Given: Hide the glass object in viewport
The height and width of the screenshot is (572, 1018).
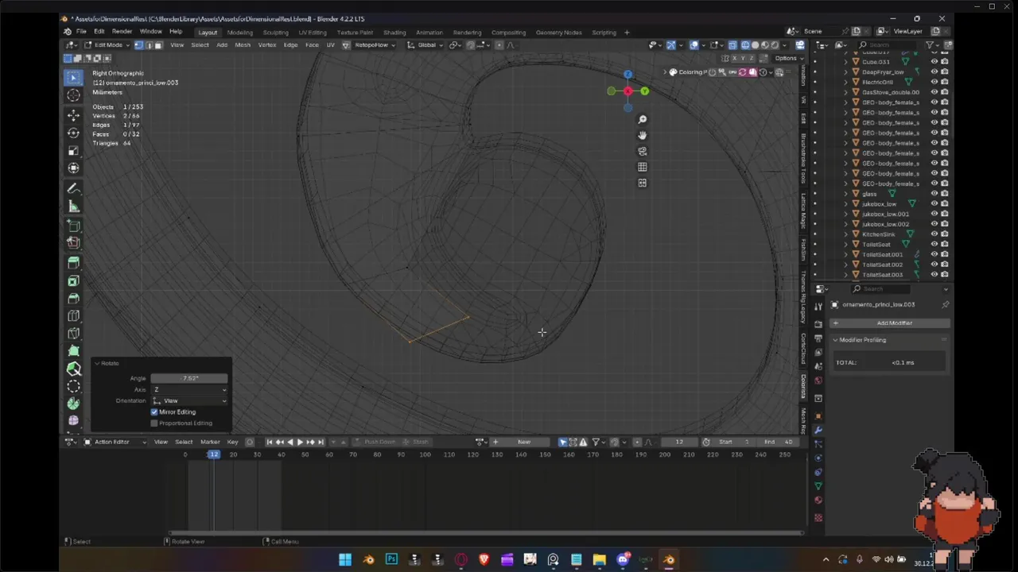Looking at the screenshot, I should [x=934, y=194].
